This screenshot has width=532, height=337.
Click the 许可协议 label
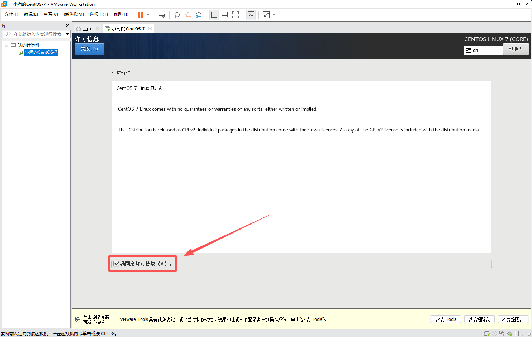pyautogui.click(x=123, y=73)
